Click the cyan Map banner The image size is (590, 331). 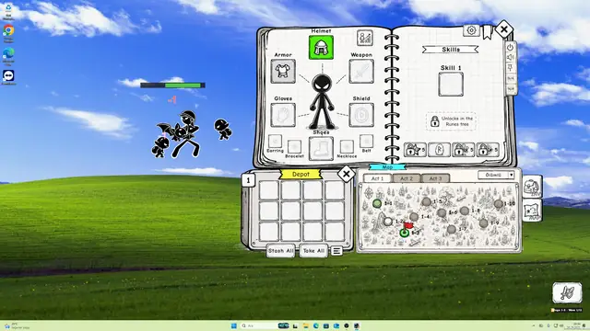tap(387, 167)
